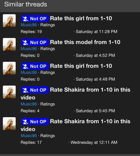140x156 pixels.
Task: Click the Not OP badge on 'Rate this model' thread
Action: [x=34, y=42]
